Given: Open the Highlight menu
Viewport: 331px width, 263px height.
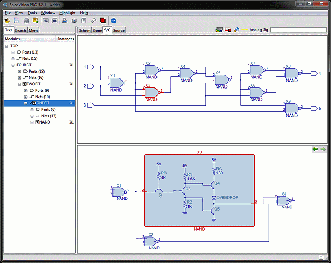Looking at the screenshot, I should [67, 13].
